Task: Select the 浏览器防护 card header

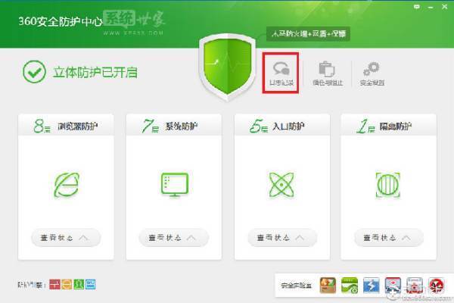Action: (66, 125)
